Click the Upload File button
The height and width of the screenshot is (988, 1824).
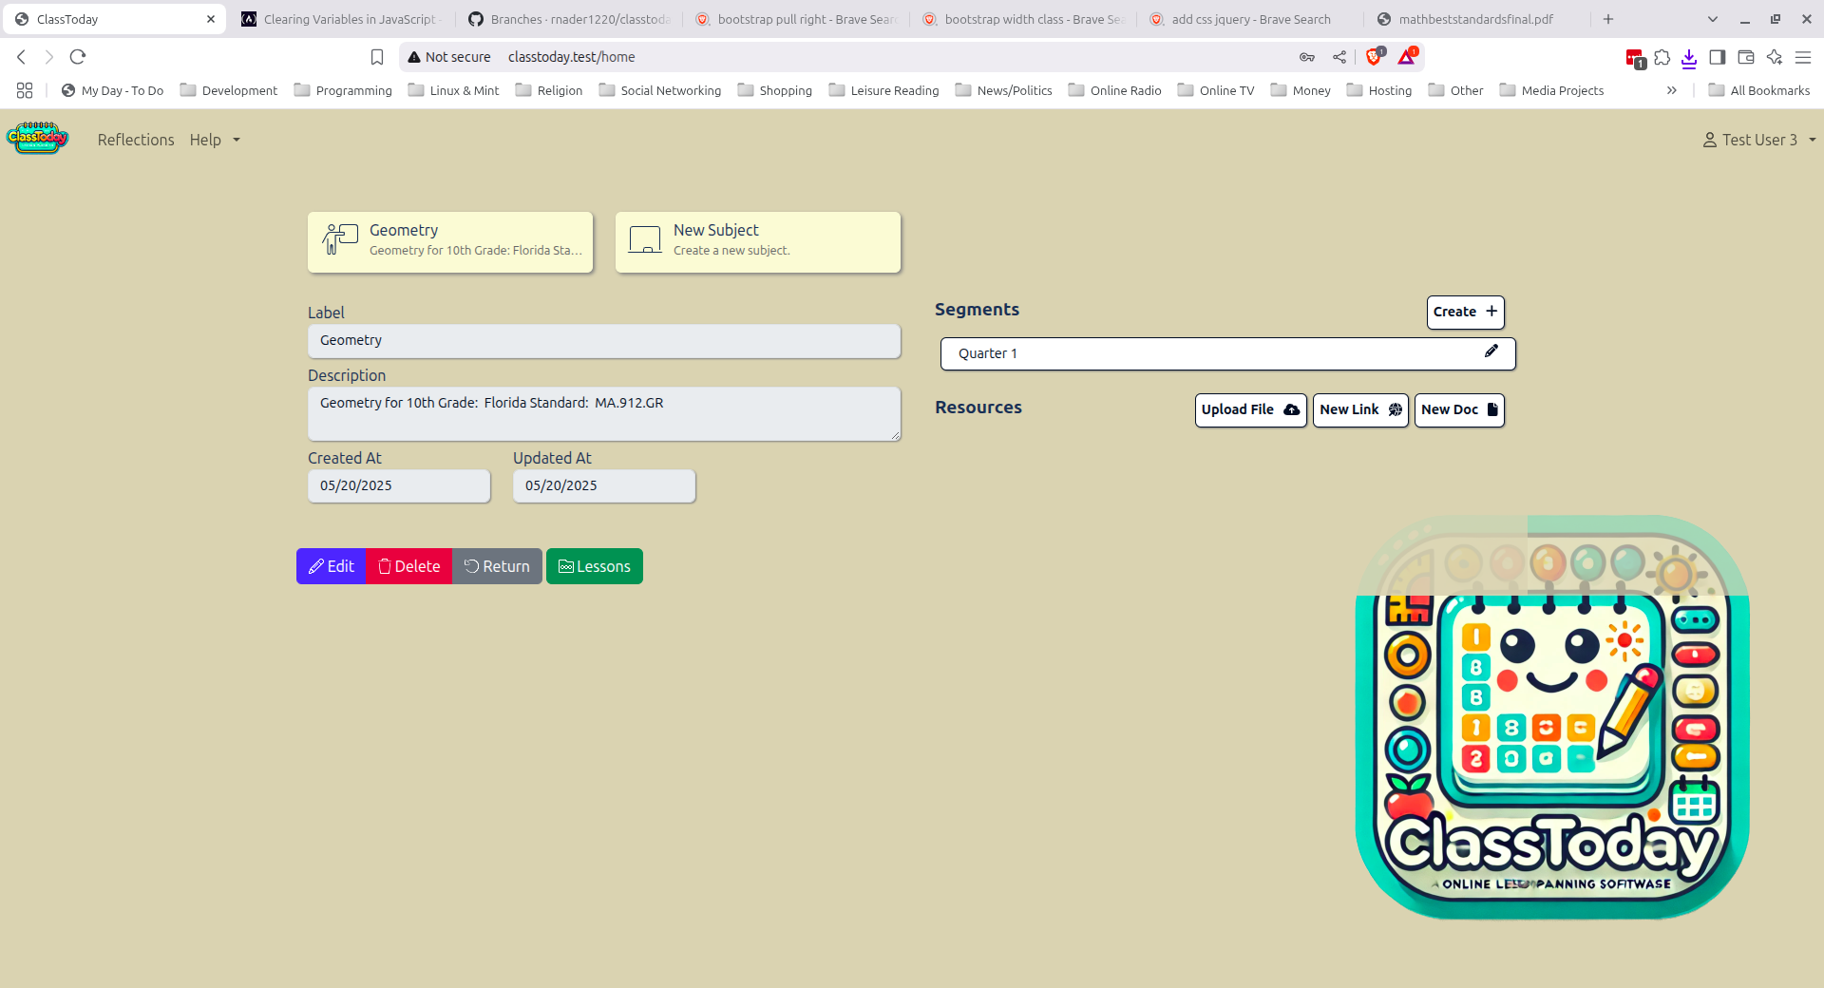click(1250, 409)
